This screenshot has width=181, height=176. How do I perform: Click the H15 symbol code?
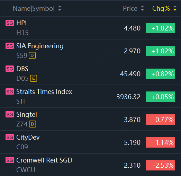tap(22, 33)
